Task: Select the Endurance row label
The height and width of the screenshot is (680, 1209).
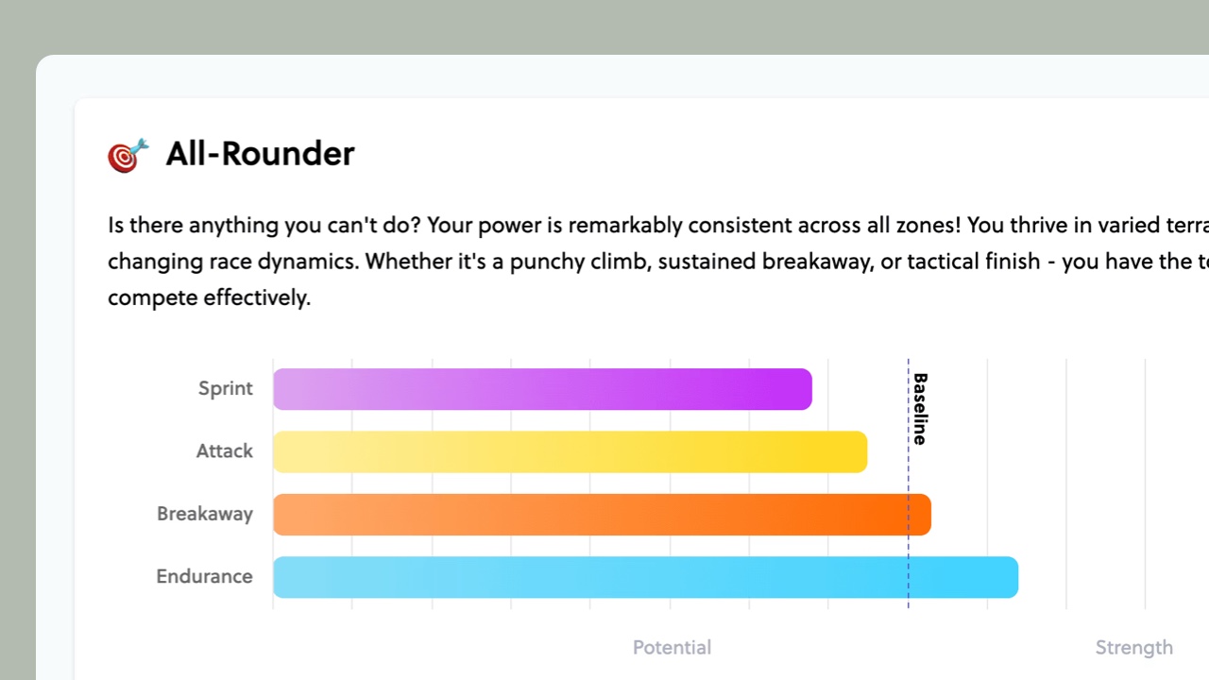Action: click(x=204, y=576)
